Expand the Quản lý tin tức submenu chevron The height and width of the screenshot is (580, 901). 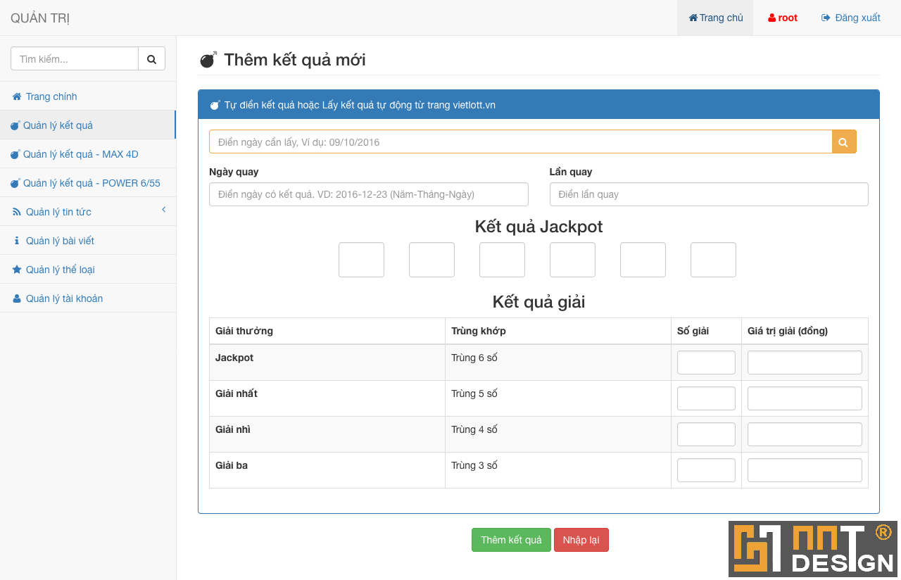164,210
